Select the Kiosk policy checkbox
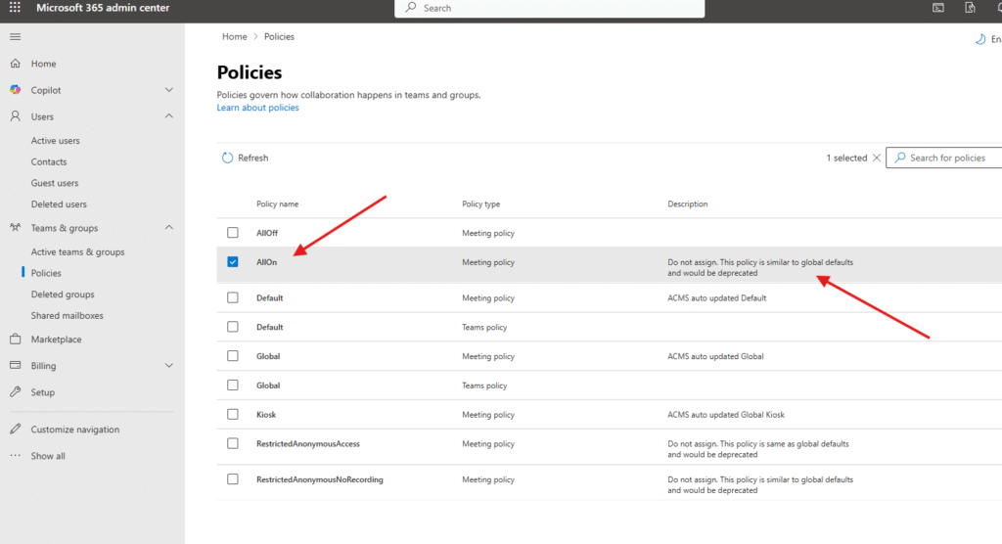The height and width of the screenshot is (544, 1002). coord(233,415)
